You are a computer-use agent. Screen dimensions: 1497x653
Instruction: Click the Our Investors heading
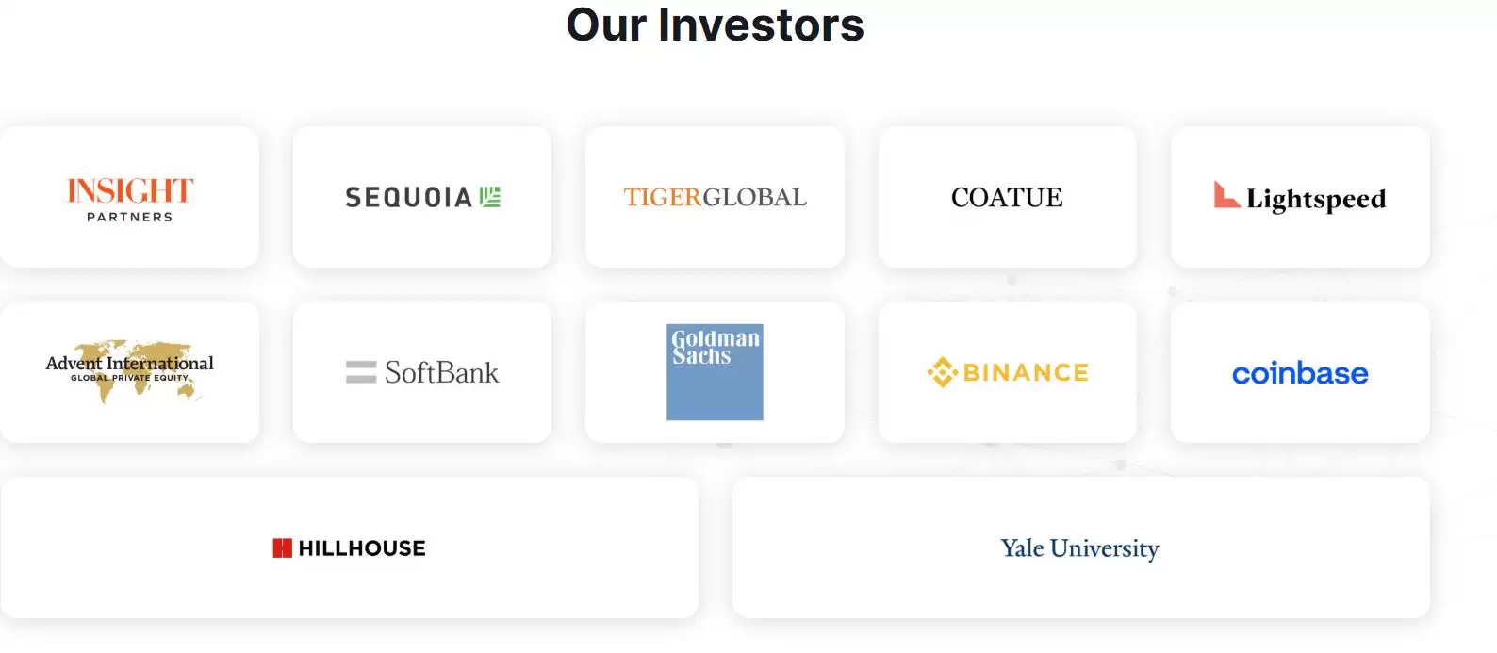click(x=715, y=24)
